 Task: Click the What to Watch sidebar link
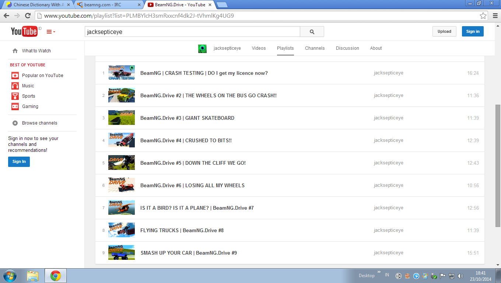pyautogui.click(x=36, y=51)
